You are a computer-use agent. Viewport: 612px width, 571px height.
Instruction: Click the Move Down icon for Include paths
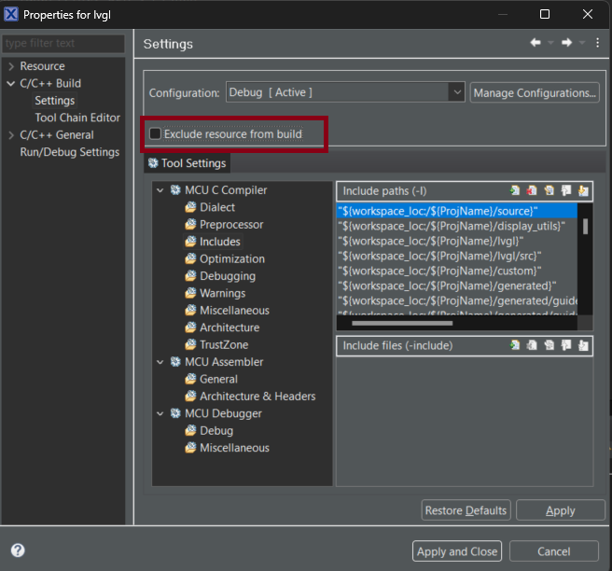(x=584, y=190)
